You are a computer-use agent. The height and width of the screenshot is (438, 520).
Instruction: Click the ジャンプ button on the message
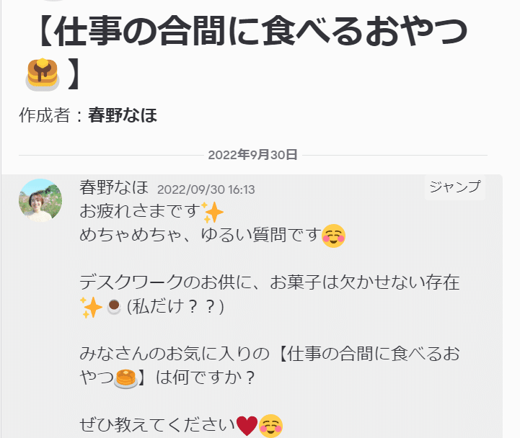click(455, 187)
